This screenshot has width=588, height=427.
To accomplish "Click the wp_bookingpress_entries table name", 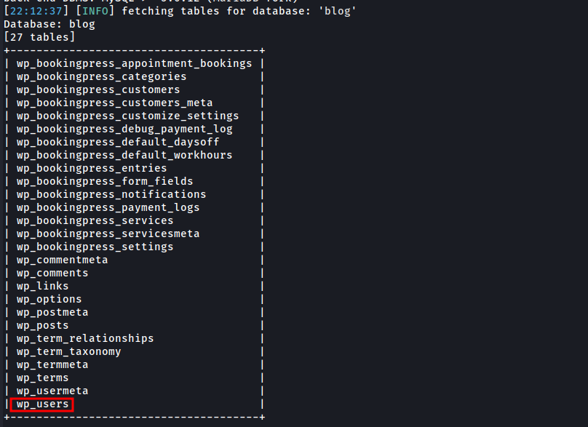I will 92,168.
